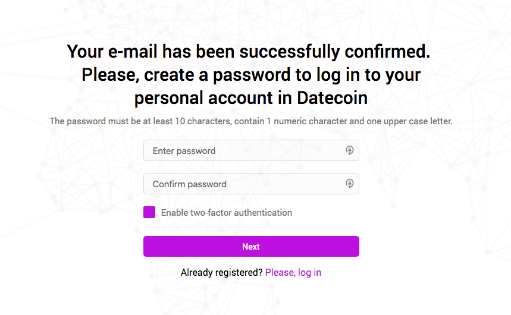Screen dimensions: 511x315
Task: Focus the Enter password field
Action: pos(244,150)
